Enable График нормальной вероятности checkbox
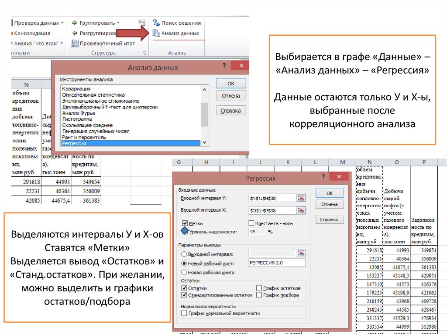 tap(184, 313)
